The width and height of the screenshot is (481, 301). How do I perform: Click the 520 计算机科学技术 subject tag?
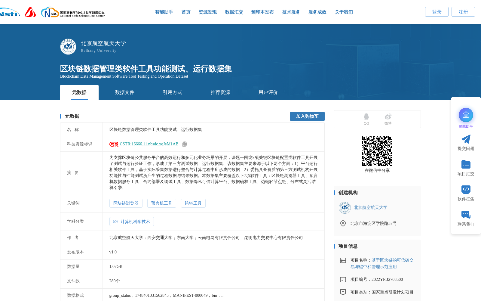click(x=132, y=222)
